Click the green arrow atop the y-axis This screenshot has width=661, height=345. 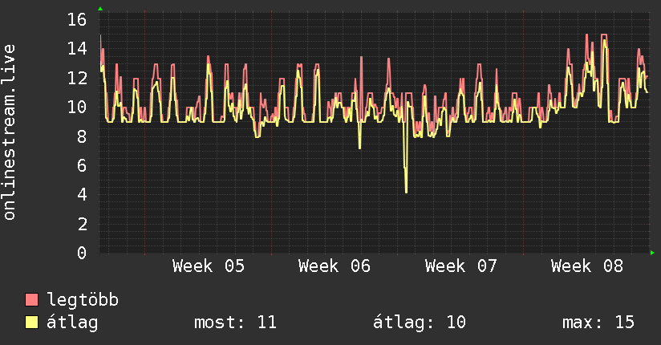[x=100, y=9]
